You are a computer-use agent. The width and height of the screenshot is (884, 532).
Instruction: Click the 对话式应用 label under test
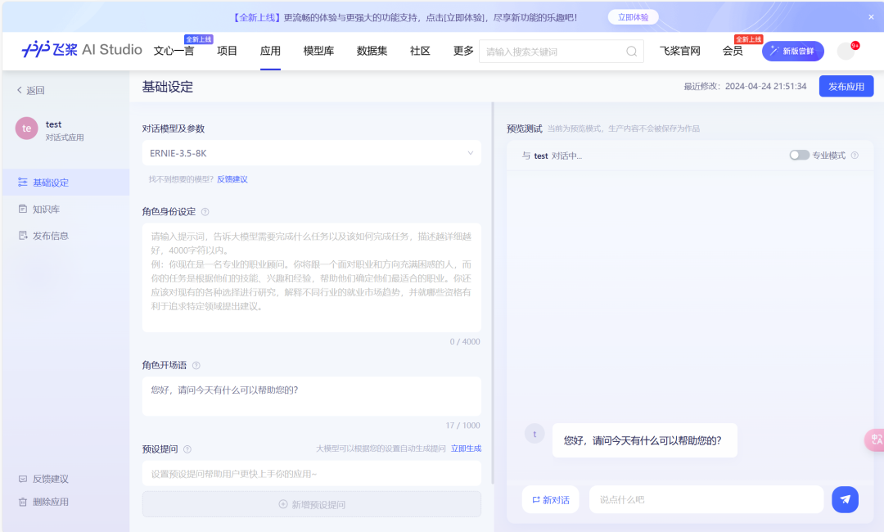tap(65, 138)
